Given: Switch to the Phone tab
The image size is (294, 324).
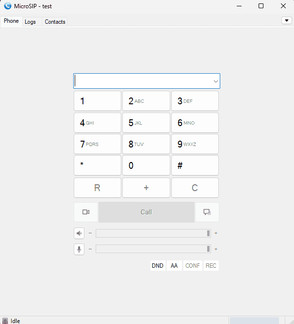Looking at the screenshot, I should (11, 21).
